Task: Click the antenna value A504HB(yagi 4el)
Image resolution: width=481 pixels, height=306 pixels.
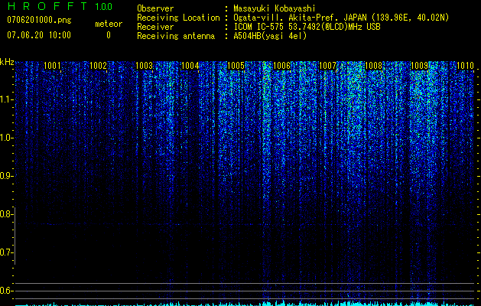Action: click(x=270, y=36)
